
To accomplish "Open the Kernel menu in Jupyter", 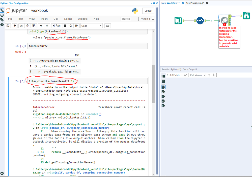I will coord(68,19).
